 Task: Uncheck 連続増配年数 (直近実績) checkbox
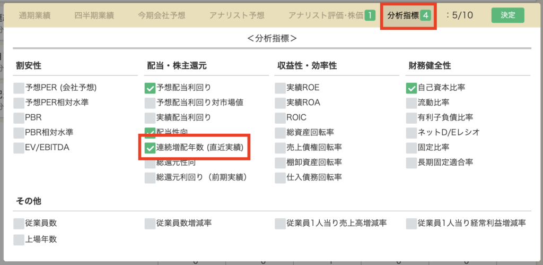(150, 148)
